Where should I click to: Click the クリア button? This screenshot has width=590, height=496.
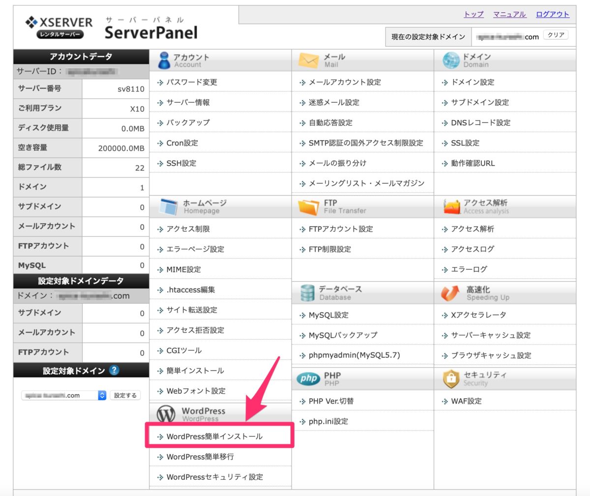pyautogui.click(x=556, y=35)
